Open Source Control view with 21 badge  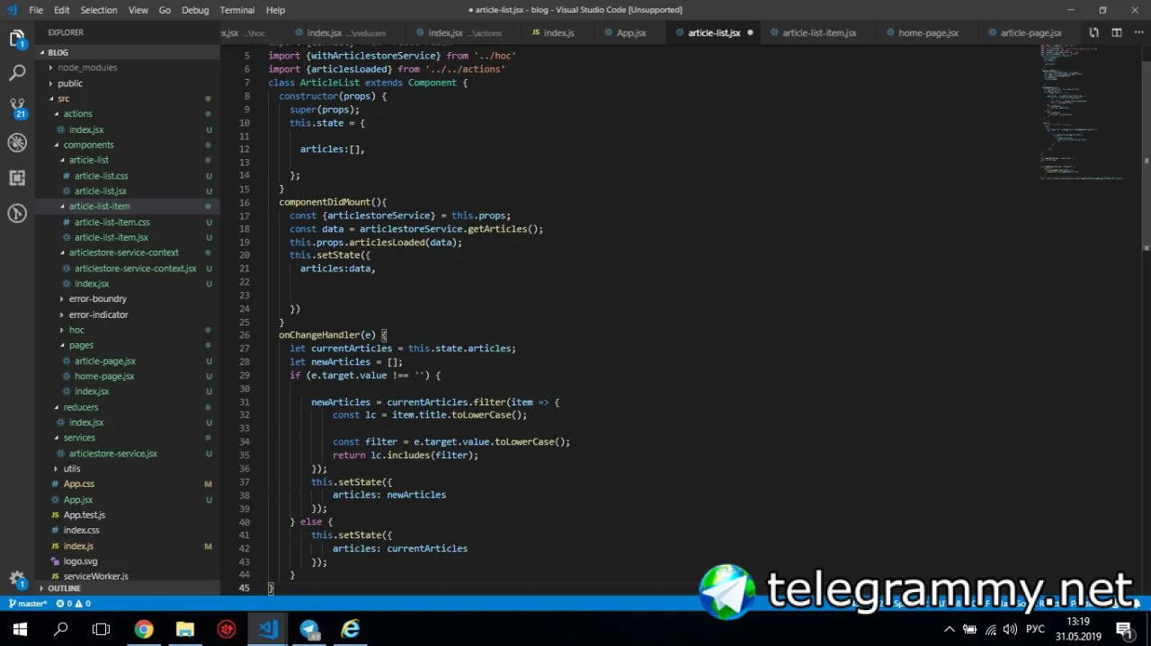click(17, 108)
